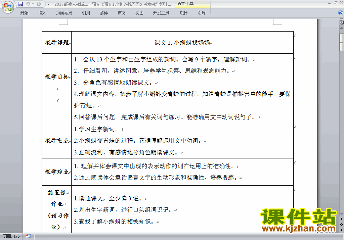The height and width of the screenshot is (241, 344).
Task: Click line '3. 分角色有感情地朗读课文'
Action: click(114, 83)
